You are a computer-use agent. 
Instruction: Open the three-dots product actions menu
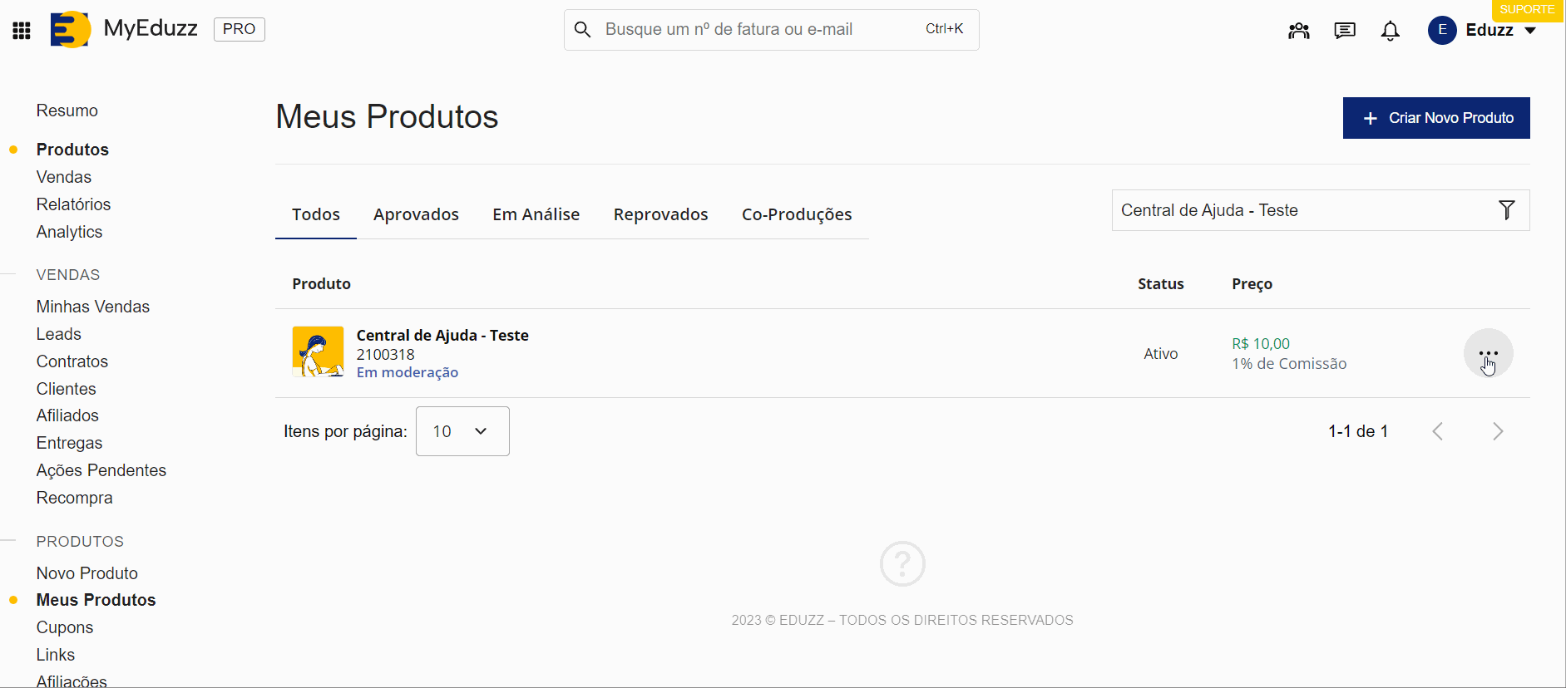pyautogui.click(x=1488, y=354)
